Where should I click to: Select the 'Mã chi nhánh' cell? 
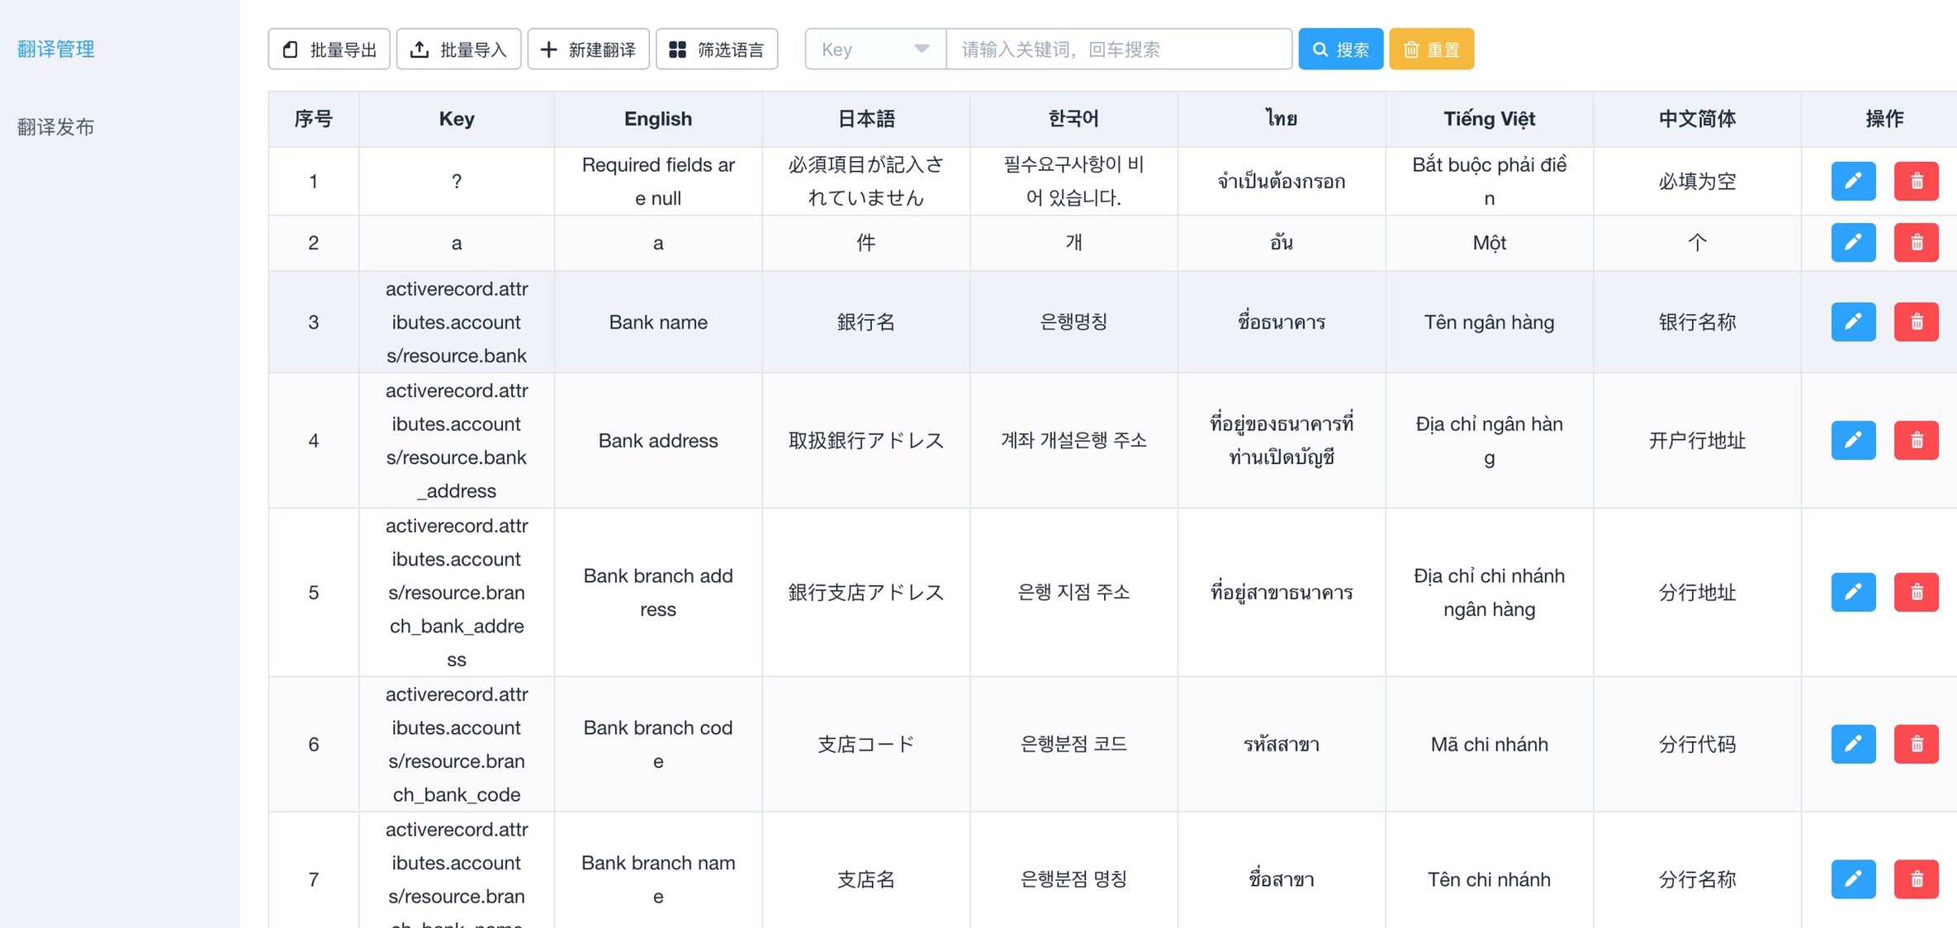(1490, 744)
